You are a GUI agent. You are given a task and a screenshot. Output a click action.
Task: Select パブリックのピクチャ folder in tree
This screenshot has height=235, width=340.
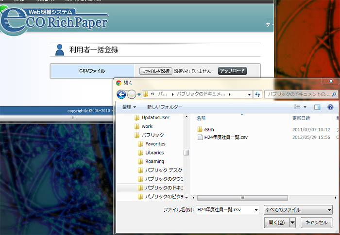click(160, 197)
